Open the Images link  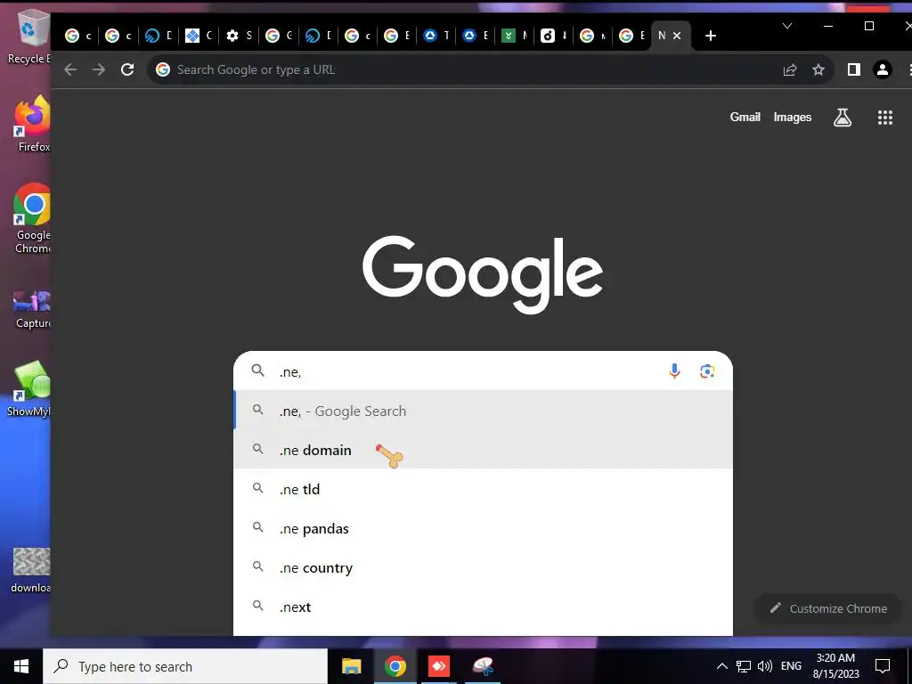pos(792,117)
